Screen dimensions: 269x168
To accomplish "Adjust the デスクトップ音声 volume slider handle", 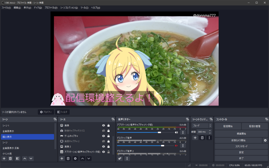I will (163, 145).
